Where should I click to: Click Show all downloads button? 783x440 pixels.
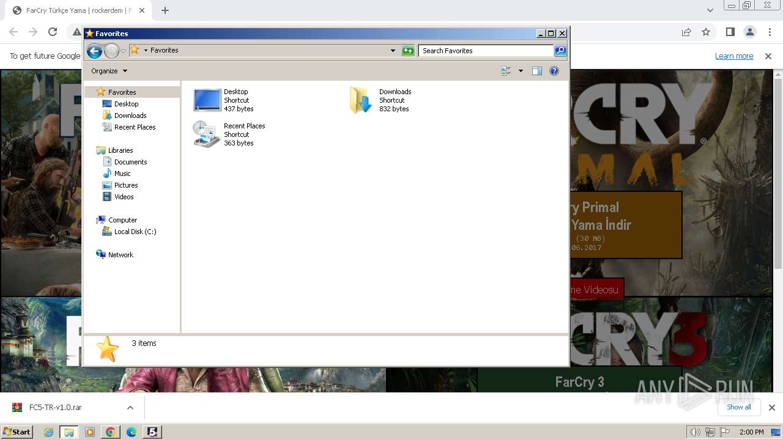[x=739, y=407]
